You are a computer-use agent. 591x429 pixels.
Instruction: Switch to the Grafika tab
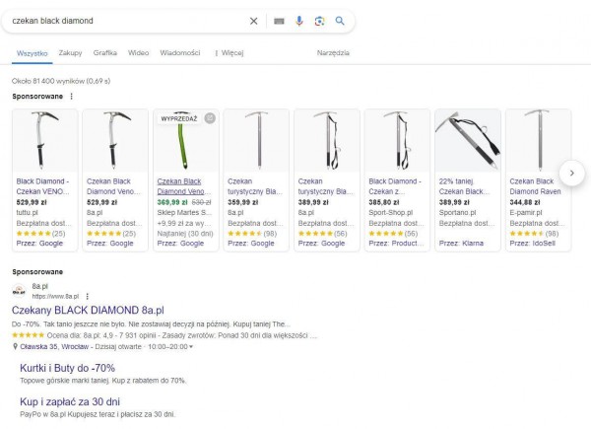tap(104, 52)
